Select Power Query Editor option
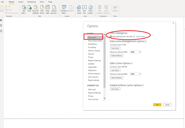Screen dimensions: 185x128 [95, 41]
